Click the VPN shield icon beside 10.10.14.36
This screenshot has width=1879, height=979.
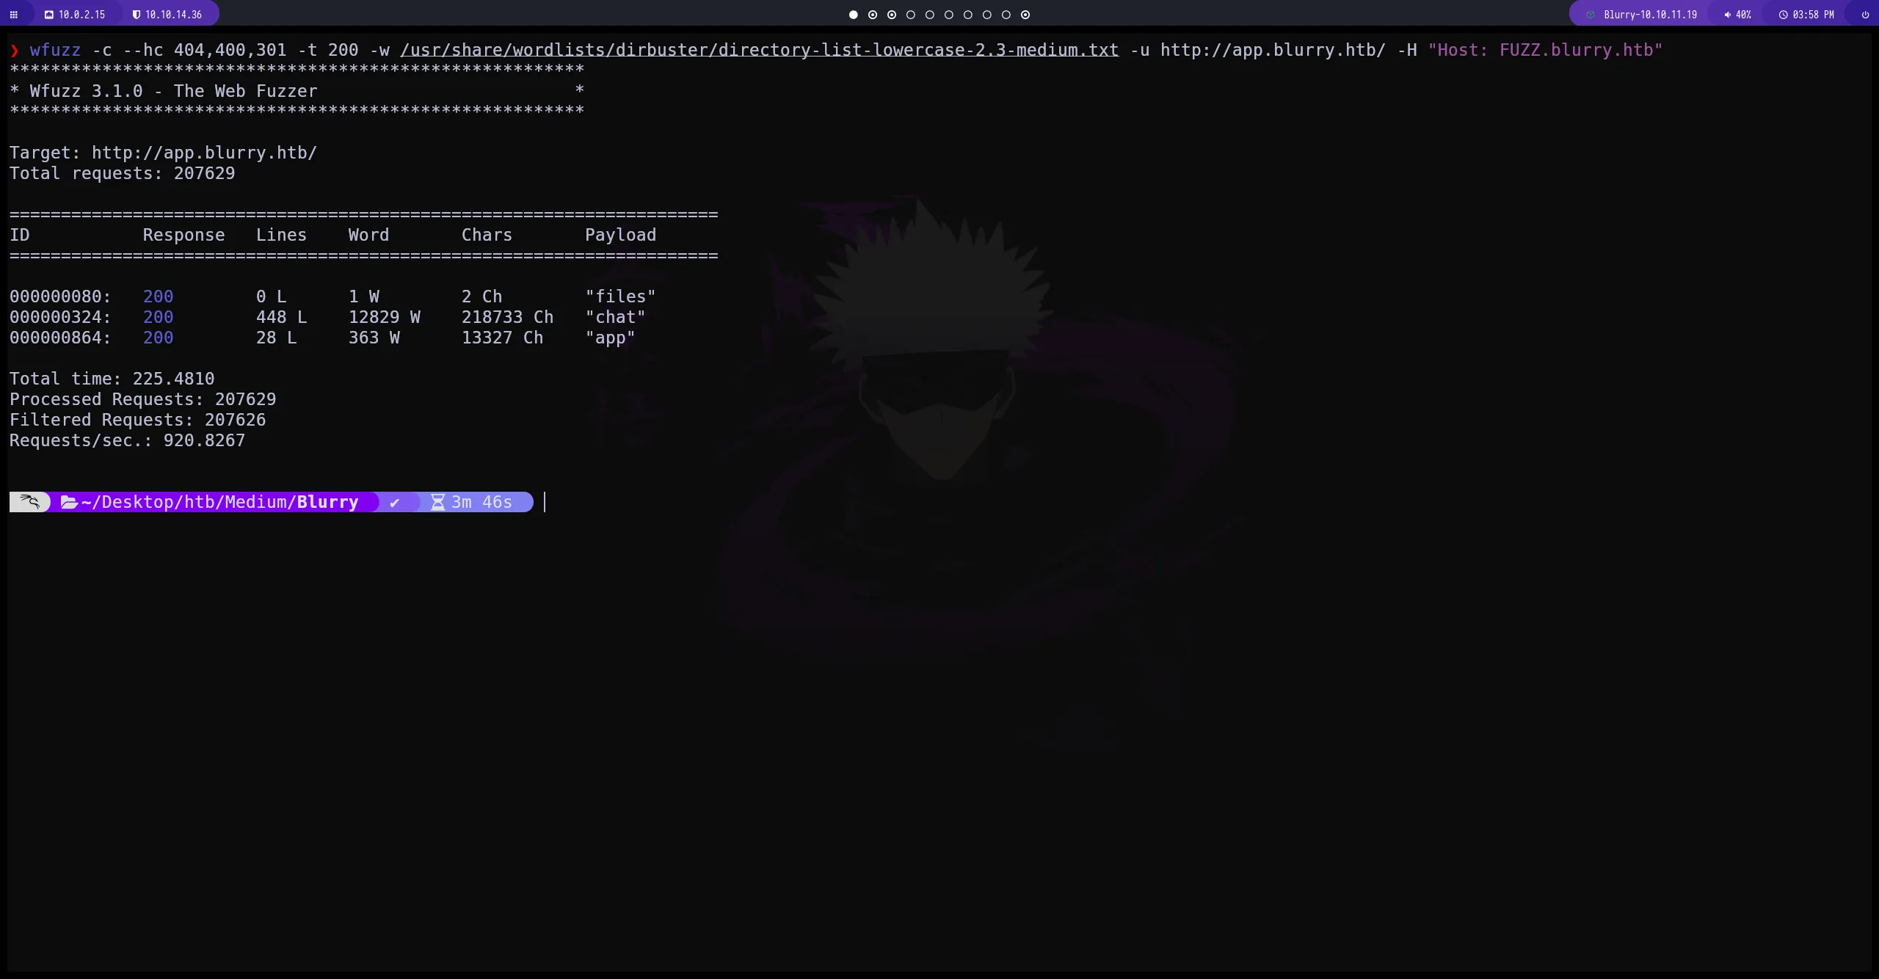(137, 15)
